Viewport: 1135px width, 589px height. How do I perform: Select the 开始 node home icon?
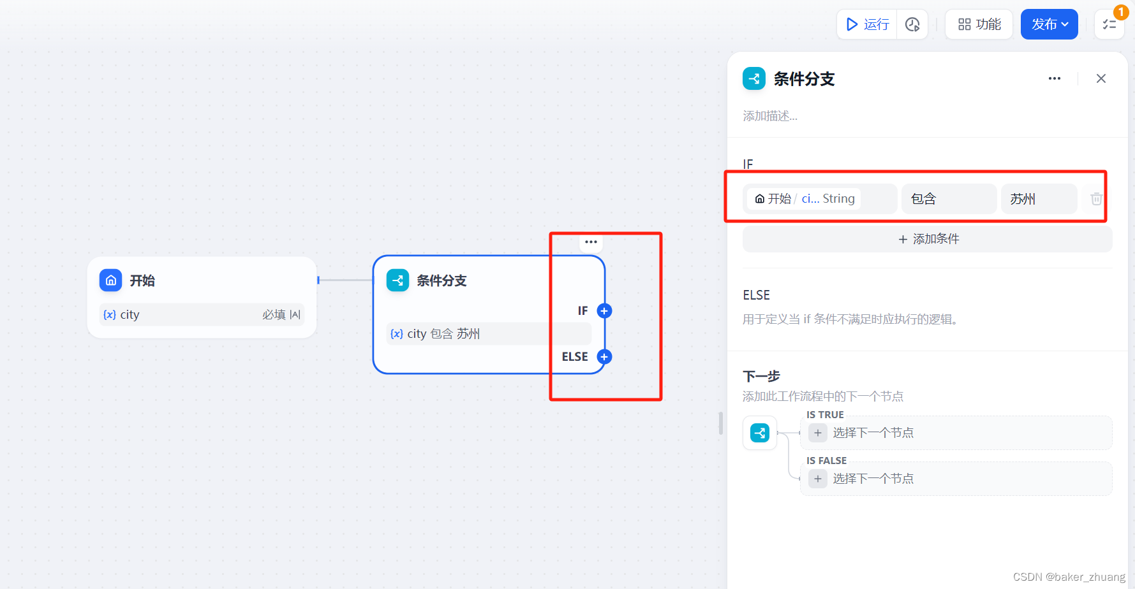click(x=110, y=280)
